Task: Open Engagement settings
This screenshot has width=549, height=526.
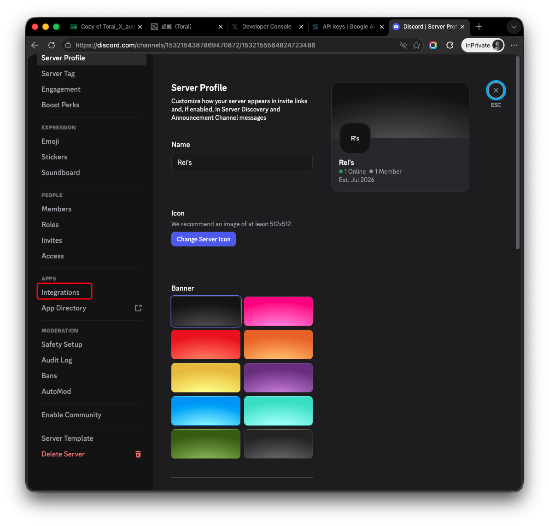Action: pos(91,89)
